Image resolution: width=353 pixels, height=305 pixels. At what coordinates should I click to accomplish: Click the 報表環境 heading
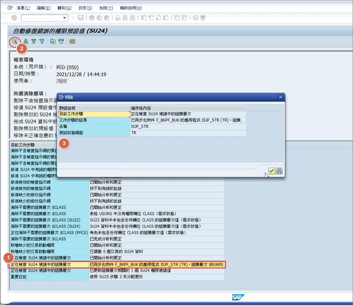point(23,60)
